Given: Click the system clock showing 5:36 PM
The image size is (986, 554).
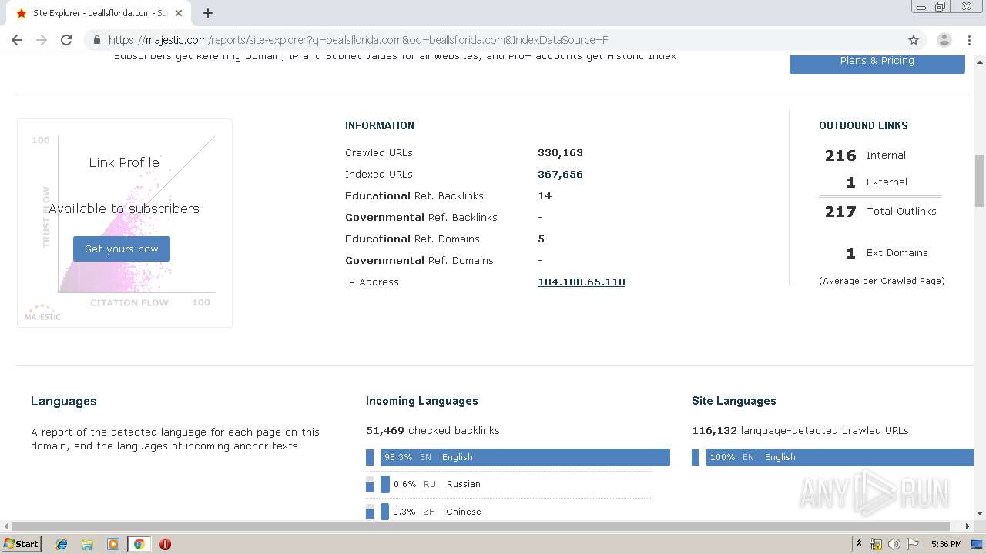Looking at the screenshot, I should [946, 544].
